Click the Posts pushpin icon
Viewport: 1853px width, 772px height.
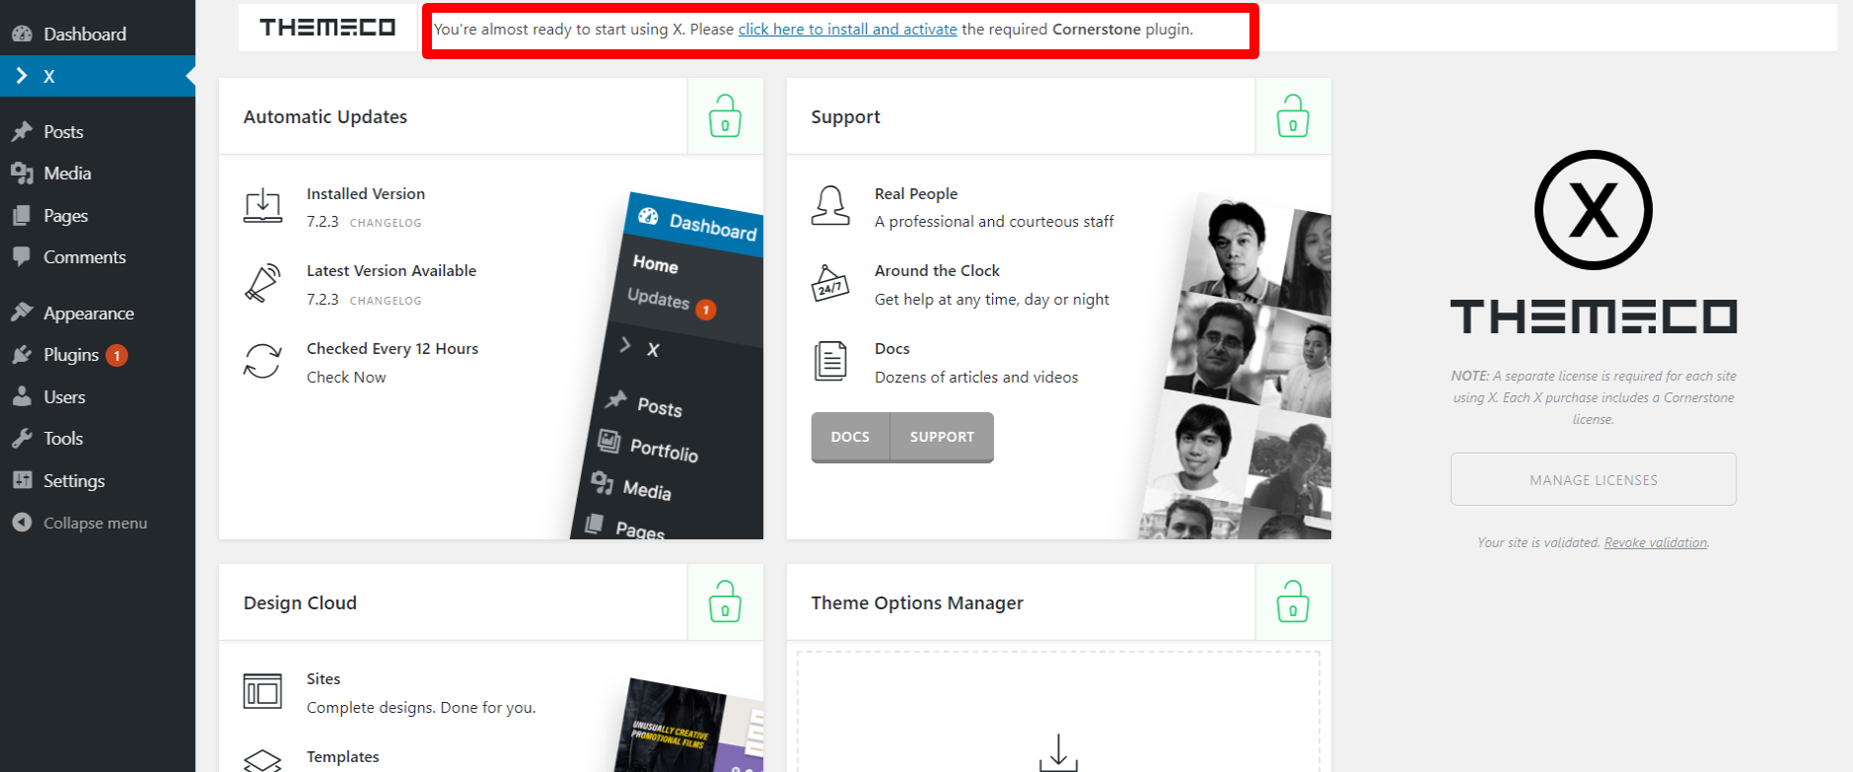(x=22, y=131)
